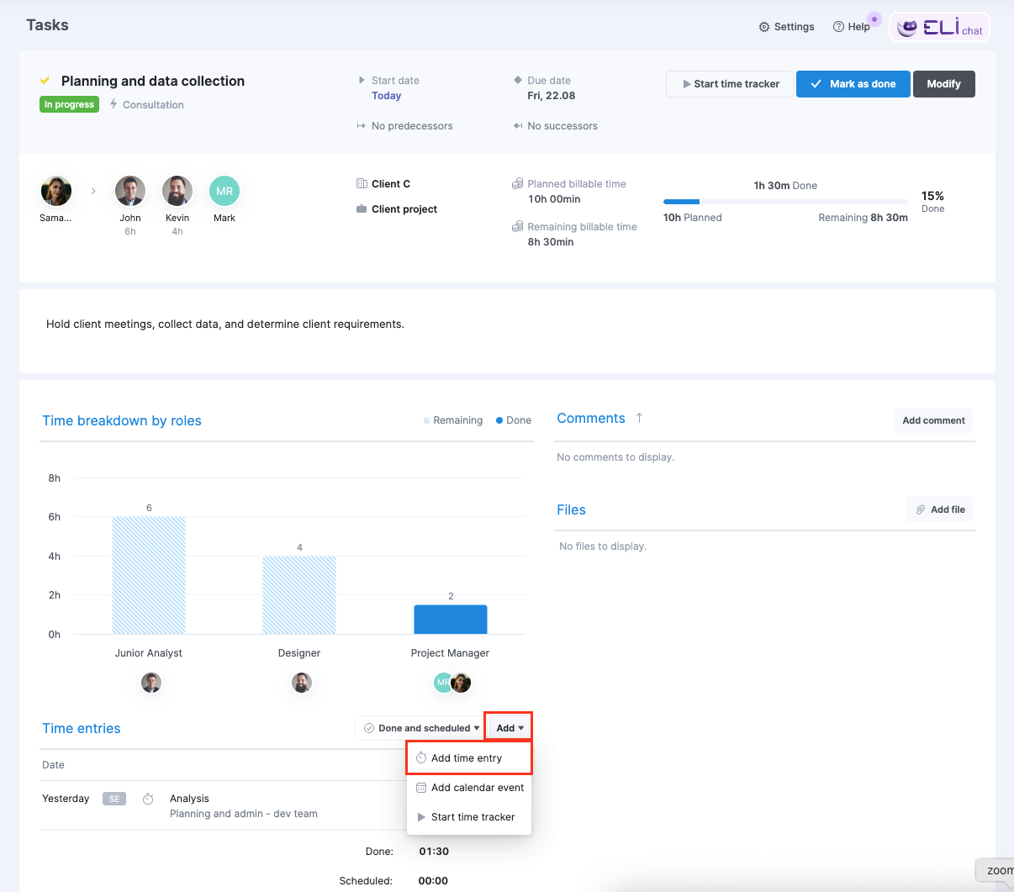Screen dimensions: 1014x892
Task: Click the Modify button
Action: pyautogui.click(x=944, y=84)
